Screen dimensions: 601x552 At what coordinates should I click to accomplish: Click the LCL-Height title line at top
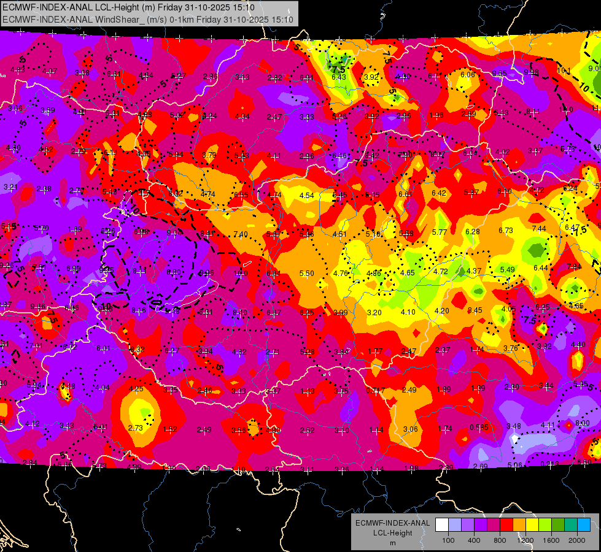128,7
